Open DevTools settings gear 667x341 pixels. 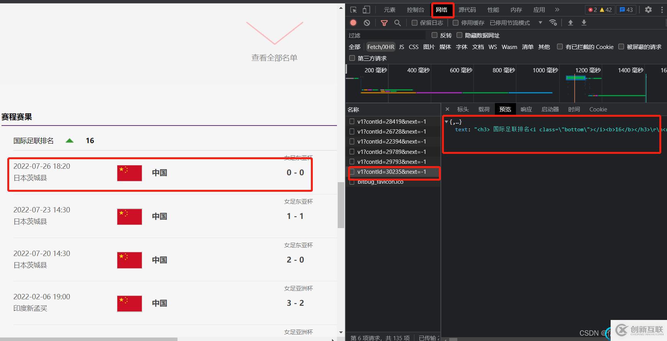coord(648,10)
